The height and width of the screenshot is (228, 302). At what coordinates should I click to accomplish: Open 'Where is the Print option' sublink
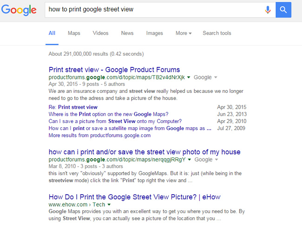tap(108, 114)
